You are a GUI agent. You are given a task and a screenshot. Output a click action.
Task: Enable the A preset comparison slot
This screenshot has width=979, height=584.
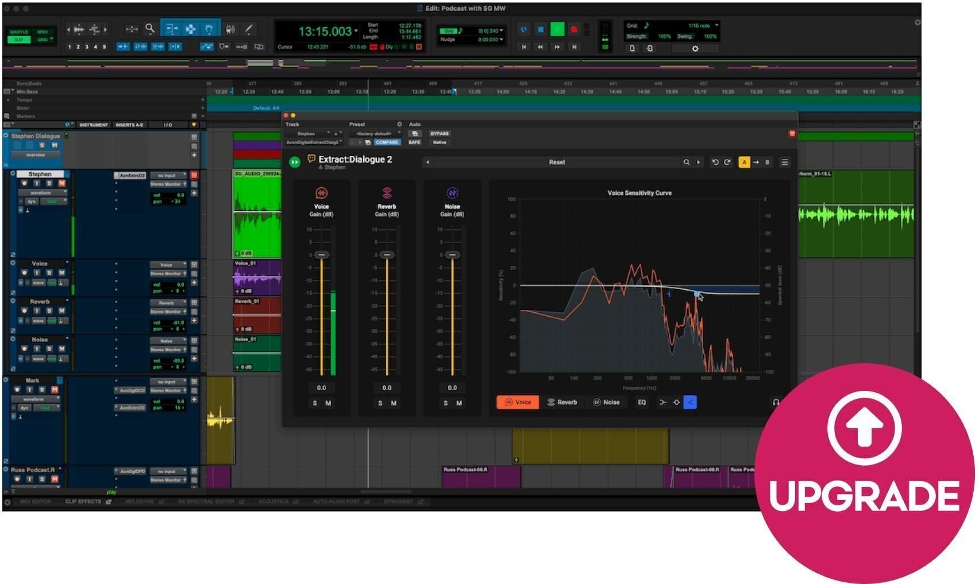pyautogui.click(x=744, y=163)
